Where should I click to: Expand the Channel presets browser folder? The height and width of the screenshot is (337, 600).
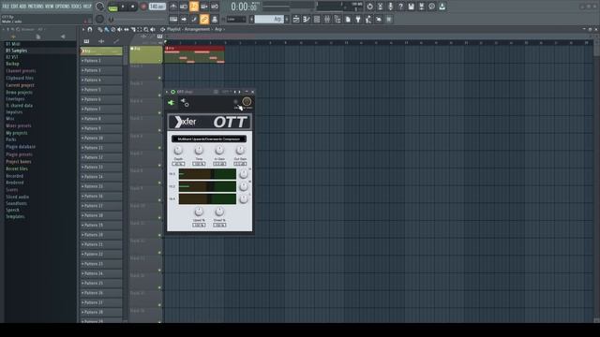21,71
